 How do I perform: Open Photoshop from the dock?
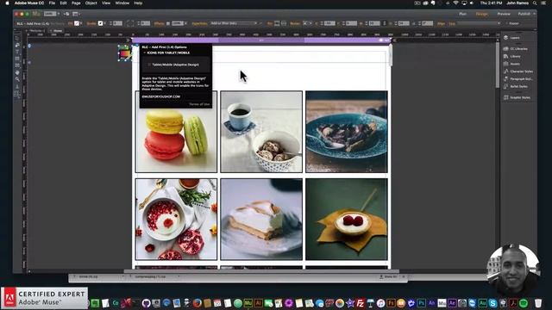click(422, 303)
